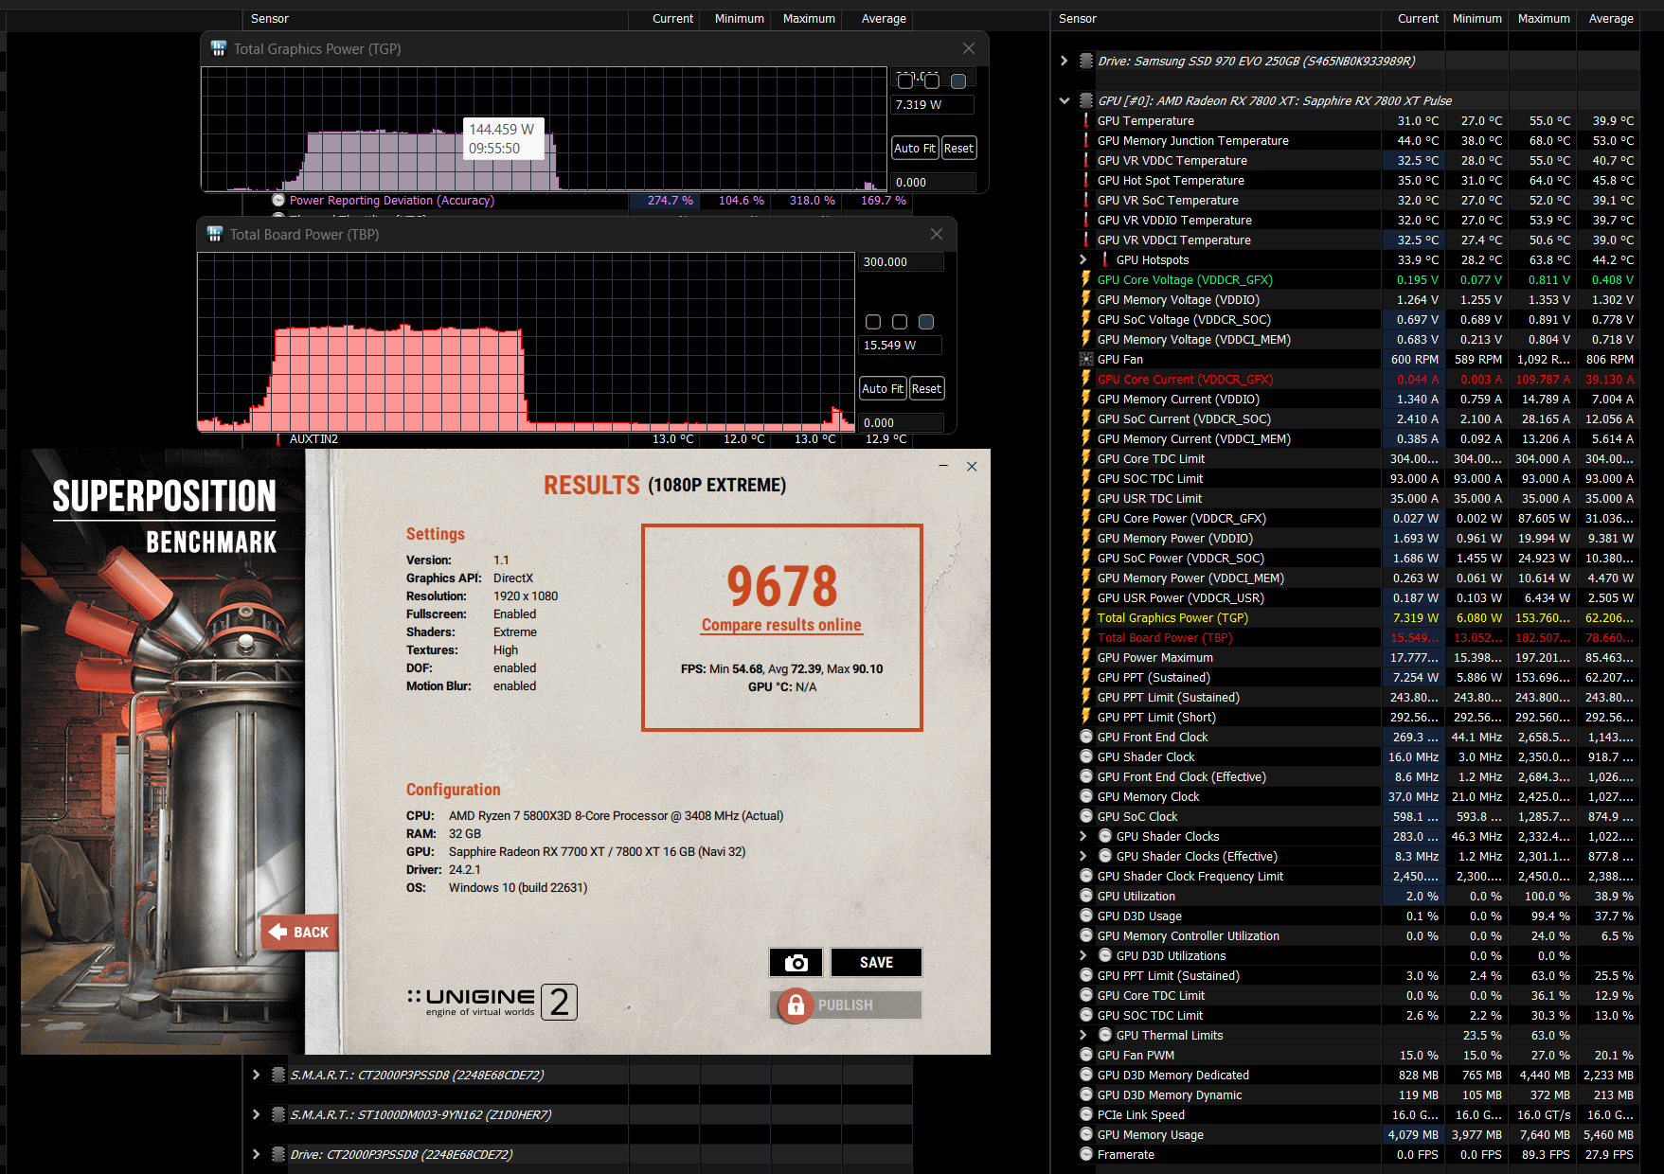Screen dimensions: 1664x1174
Task: Click clock icon beside GPU Shader Clock
Action: click(x=1086, y=756)
